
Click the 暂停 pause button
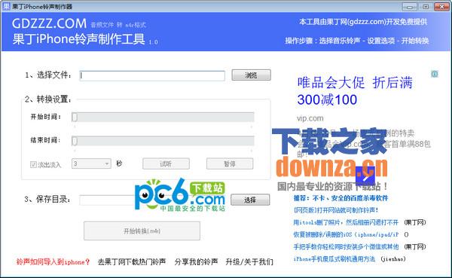pos(230,163)
